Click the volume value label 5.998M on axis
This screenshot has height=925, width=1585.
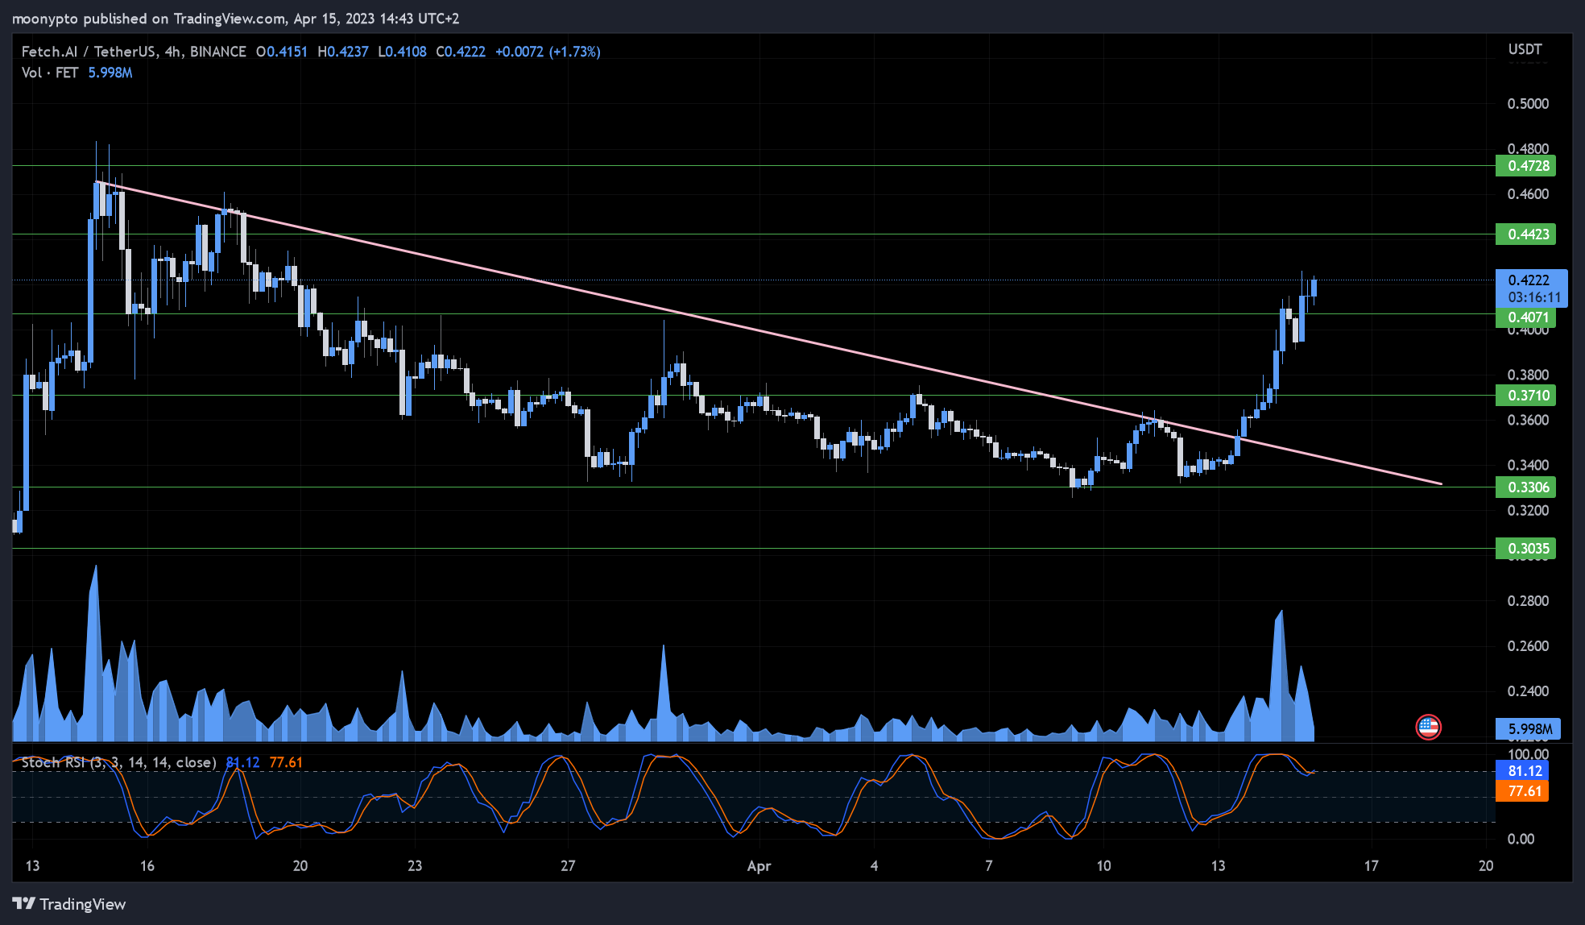[1529, 729]
